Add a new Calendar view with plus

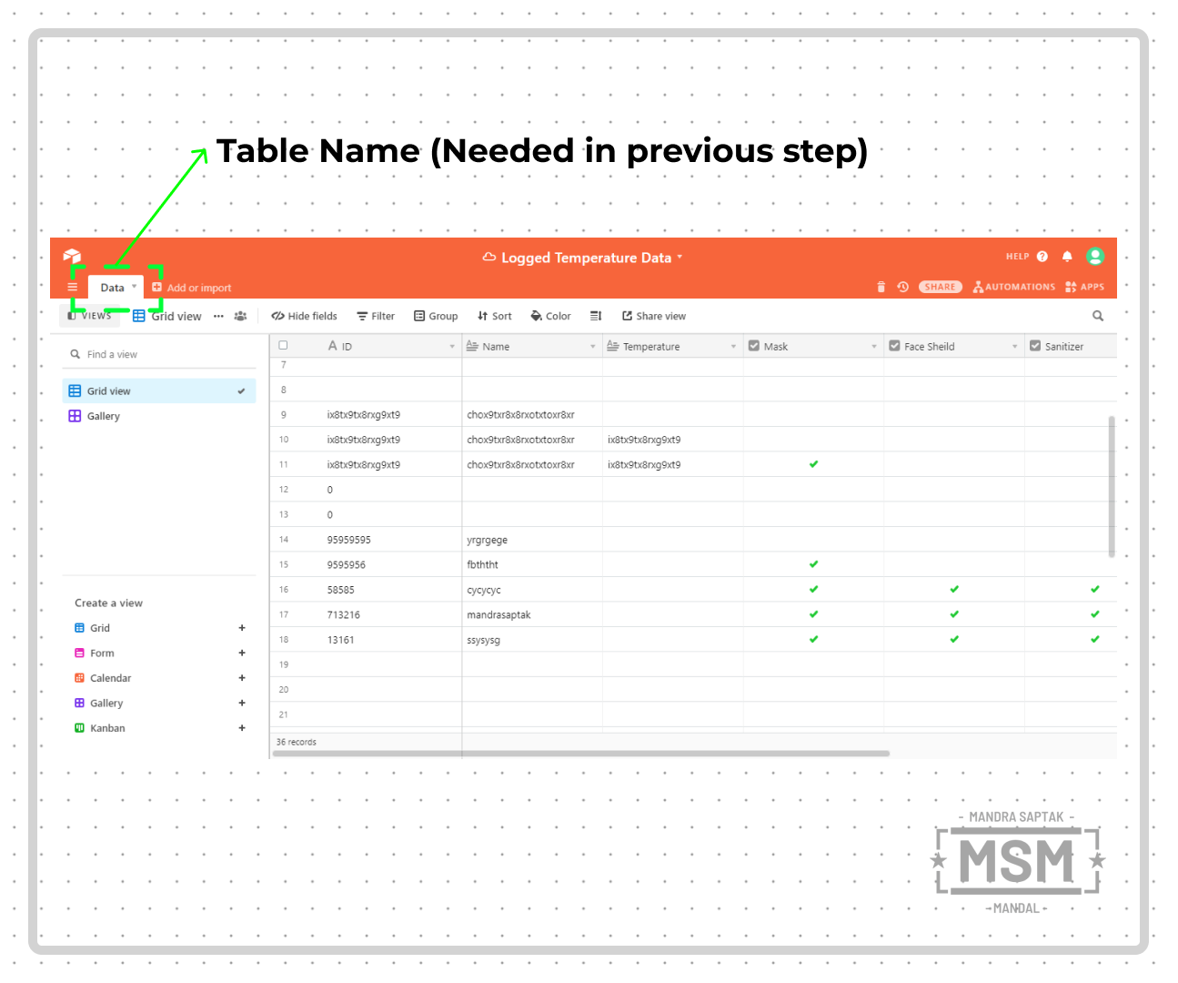pyautogui.click(x=242, y=678)
